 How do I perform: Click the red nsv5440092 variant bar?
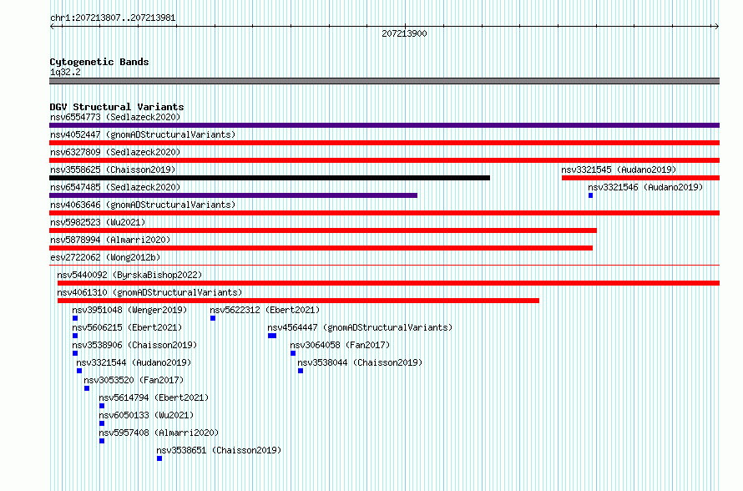388,283
